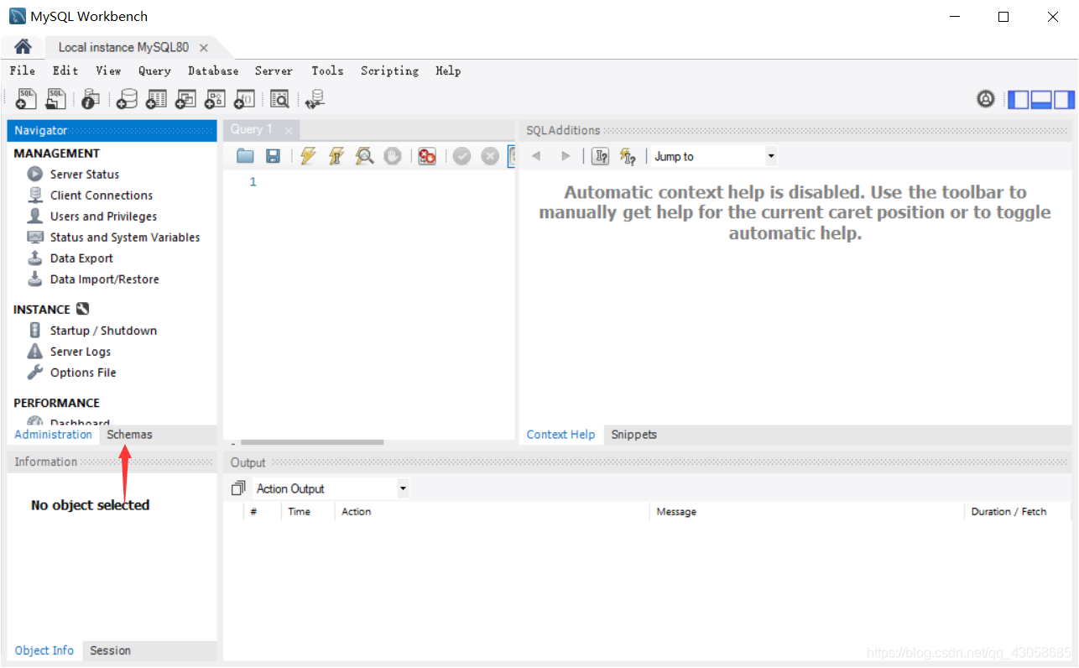Close the Query 1 tab

[x=289, y=130]
